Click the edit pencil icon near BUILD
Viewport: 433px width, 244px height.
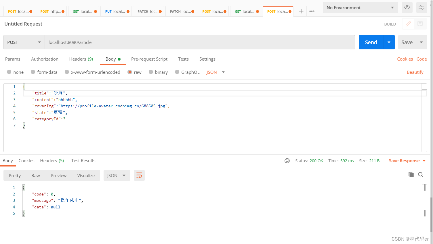pos(408,24)
